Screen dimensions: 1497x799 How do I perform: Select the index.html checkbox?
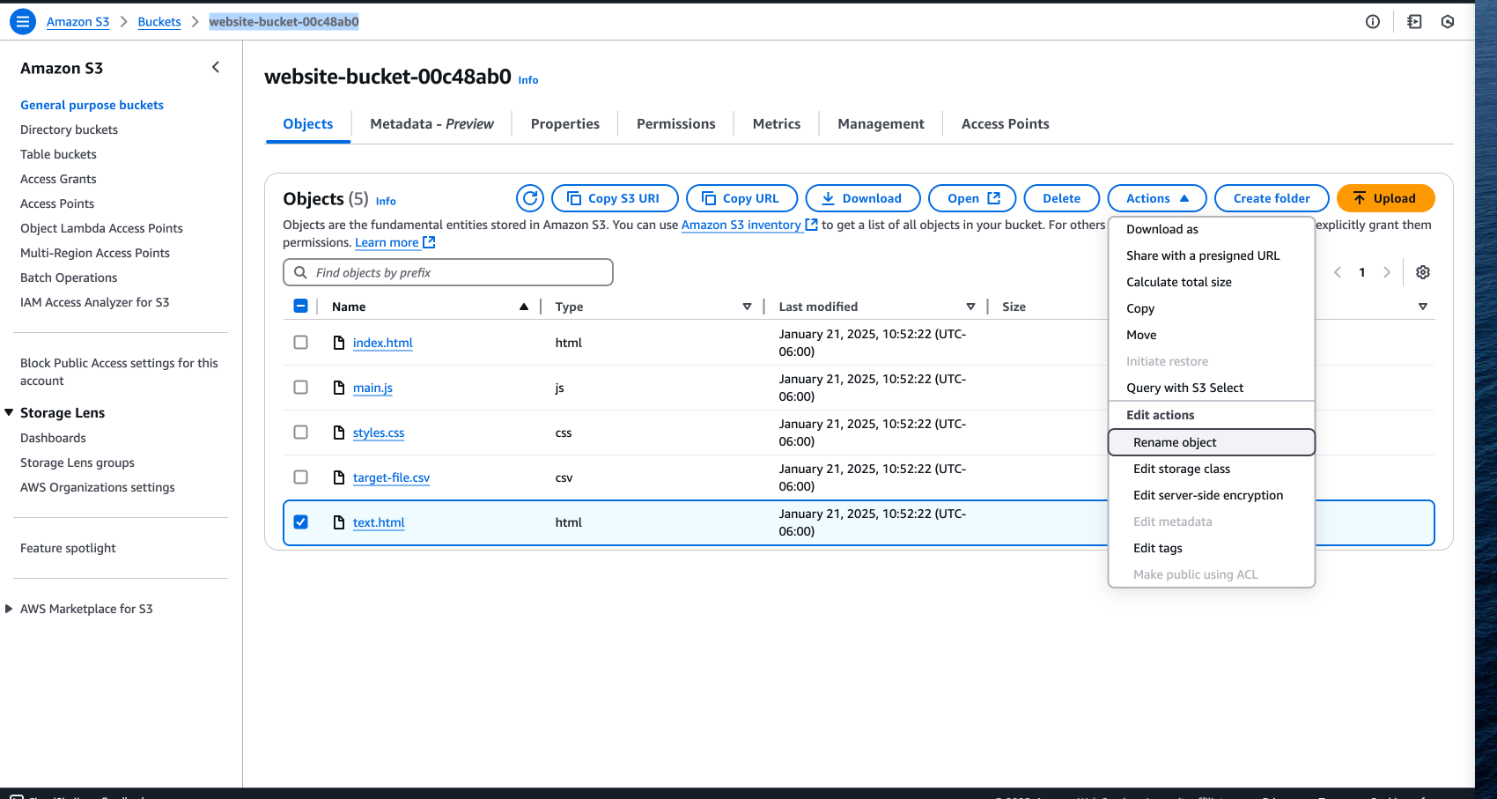tap(300, 342)
